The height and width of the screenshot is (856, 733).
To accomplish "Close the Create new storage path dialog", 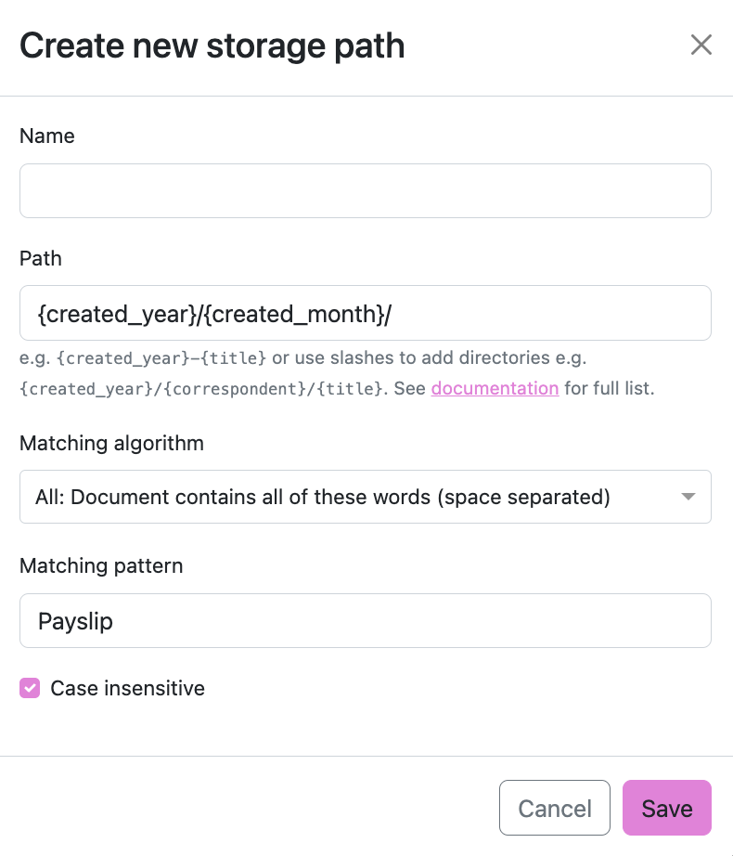I will tap(701, 45).
